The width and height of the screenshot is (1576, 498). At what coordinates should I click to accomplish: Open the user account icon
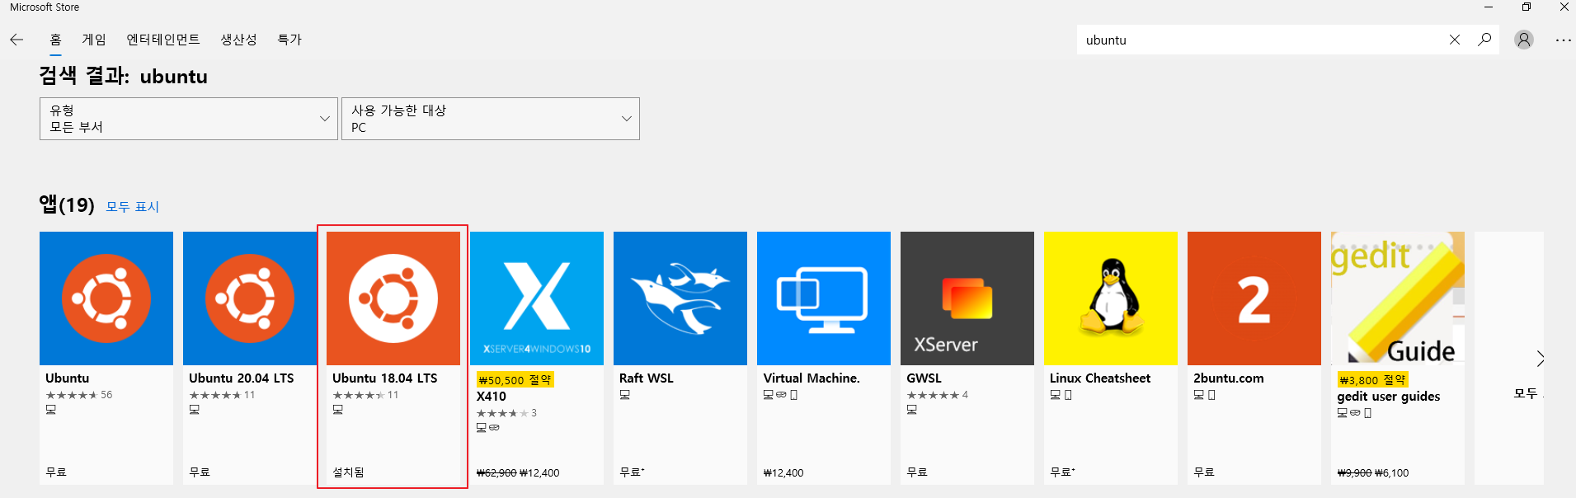point(1524,40)
